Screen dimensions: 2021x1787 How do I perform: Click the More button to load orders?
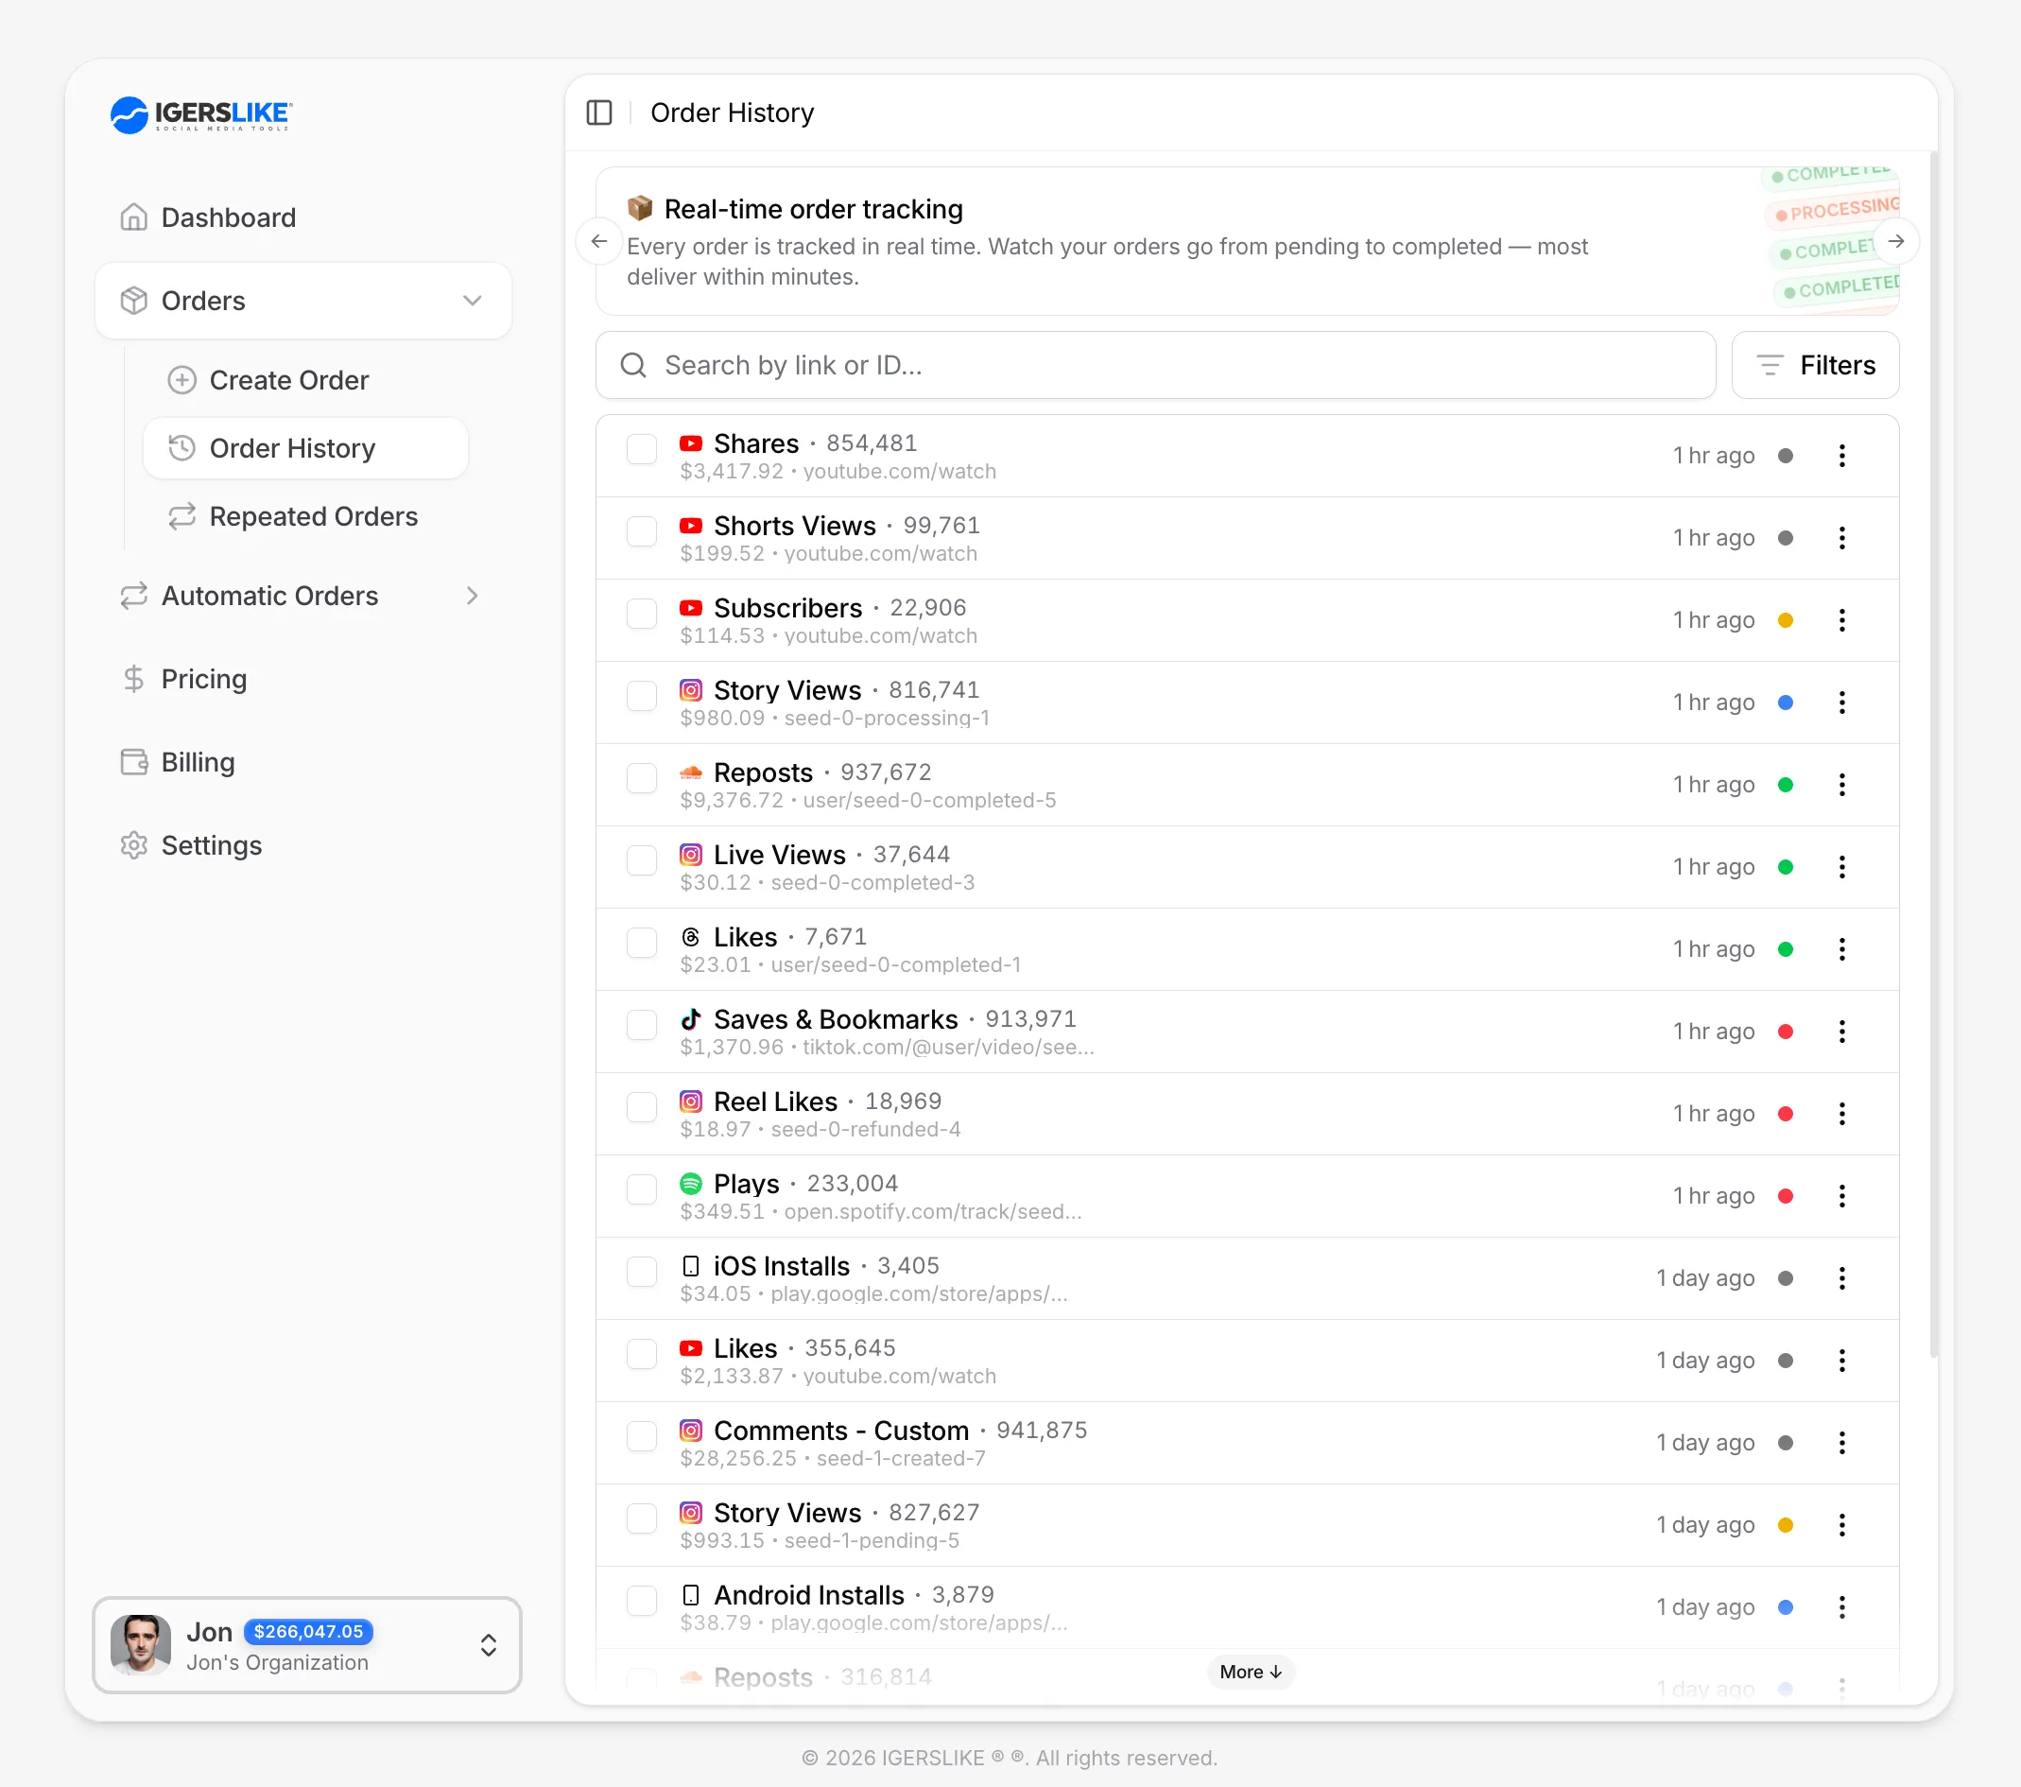point(1250,1673)
